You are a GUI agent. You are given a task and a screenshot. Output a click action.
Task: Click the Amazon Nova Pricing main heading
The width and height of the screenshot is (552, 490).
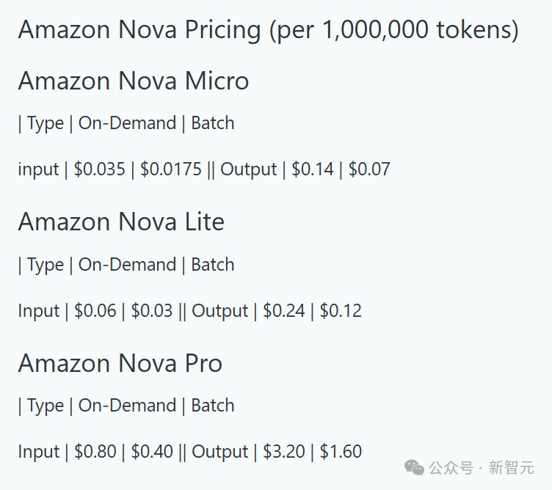click(x=268, y=31)
